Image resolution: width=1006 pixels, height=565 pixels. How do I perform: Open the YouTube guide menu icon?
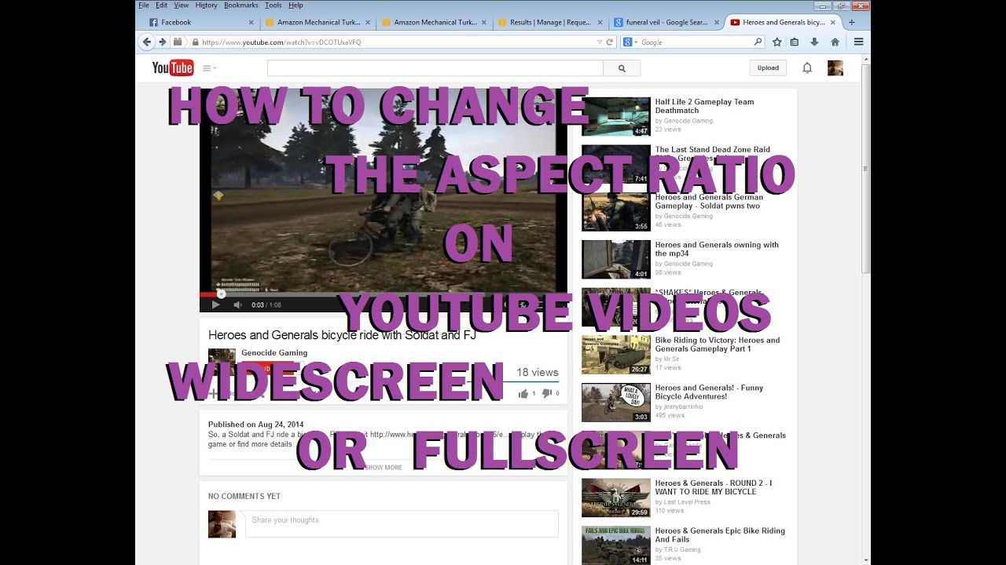pyautogui.click(x=209, y=68)
